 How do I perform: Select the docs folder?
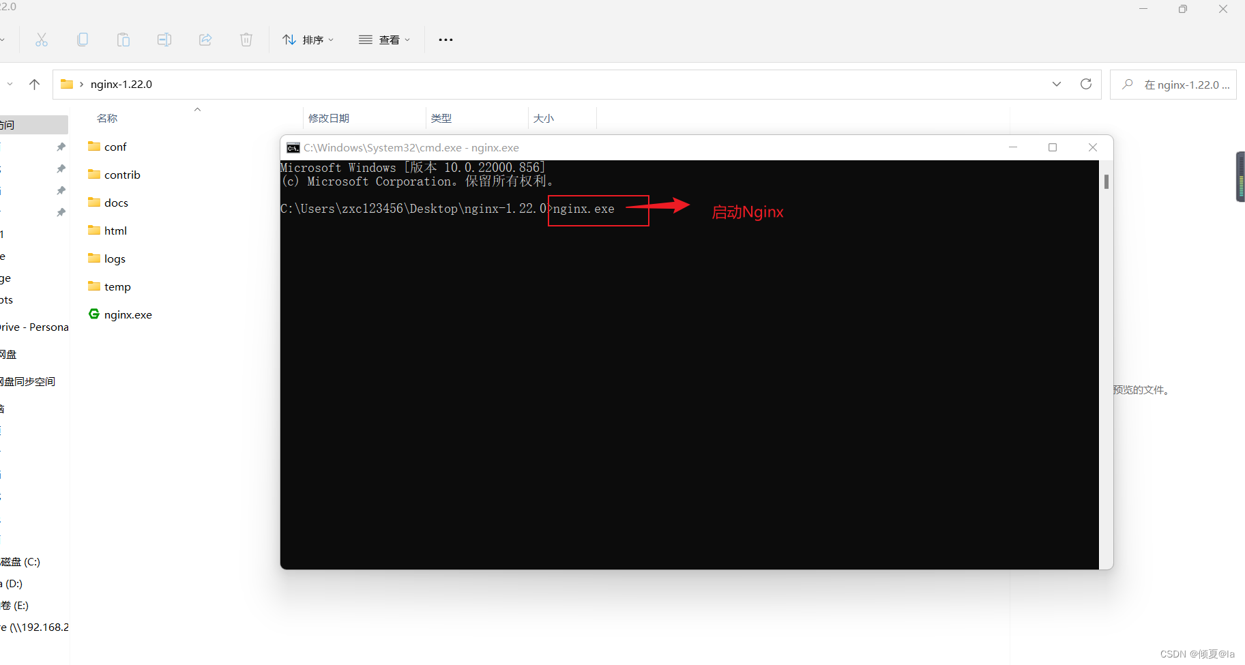pyautogui.click(x=116, y=203)
